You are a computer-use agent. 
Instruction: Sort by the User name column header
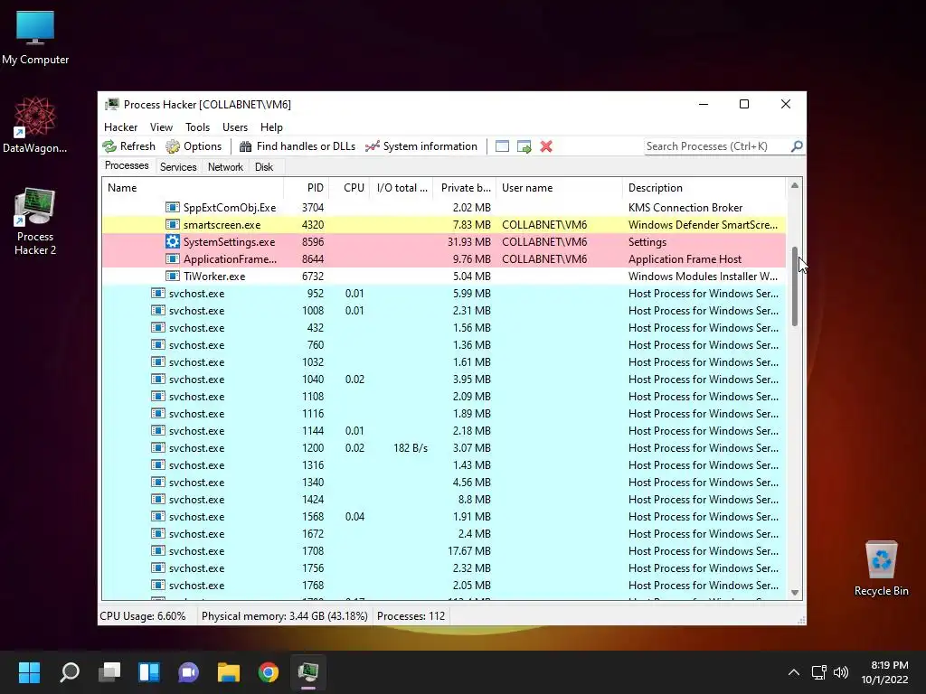click(x=559, y=188)
